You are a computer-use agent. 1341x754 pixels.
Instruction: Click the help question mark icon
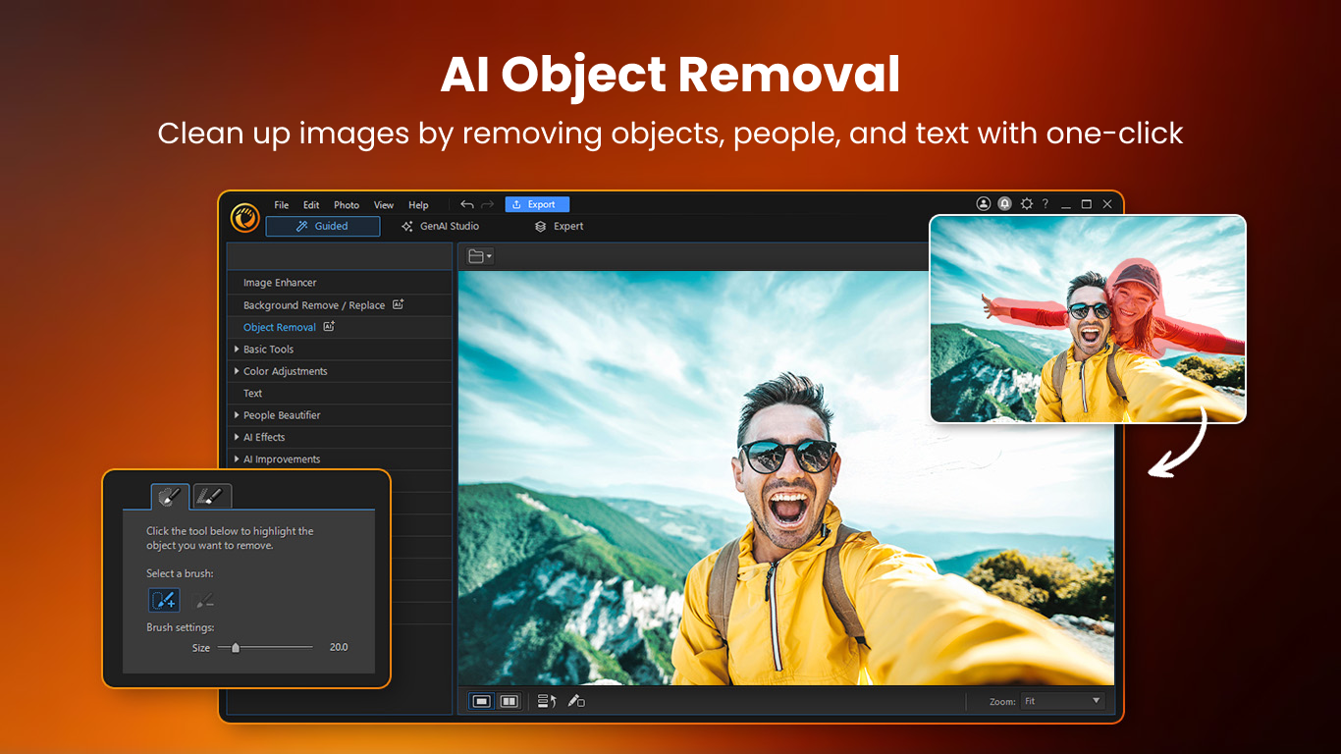(x=1045, y=204)
